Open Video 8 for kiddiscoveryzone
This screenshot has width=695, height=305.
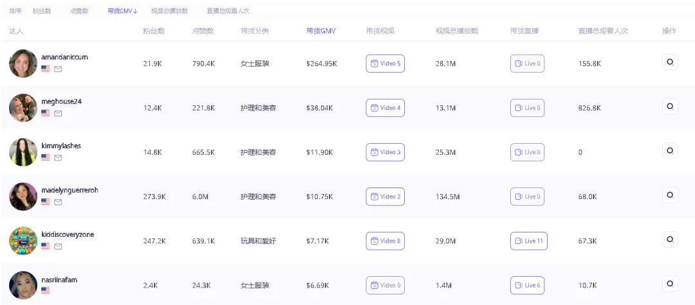(385, 241)
